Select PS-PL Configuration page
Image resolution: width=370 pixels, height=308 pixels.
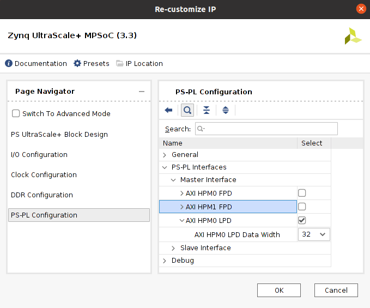point(79,215)
